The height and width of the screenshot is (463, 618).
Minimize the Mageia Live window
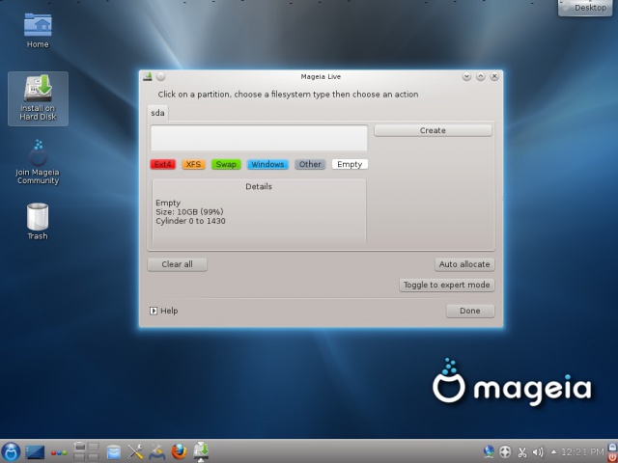pos(466,76)
